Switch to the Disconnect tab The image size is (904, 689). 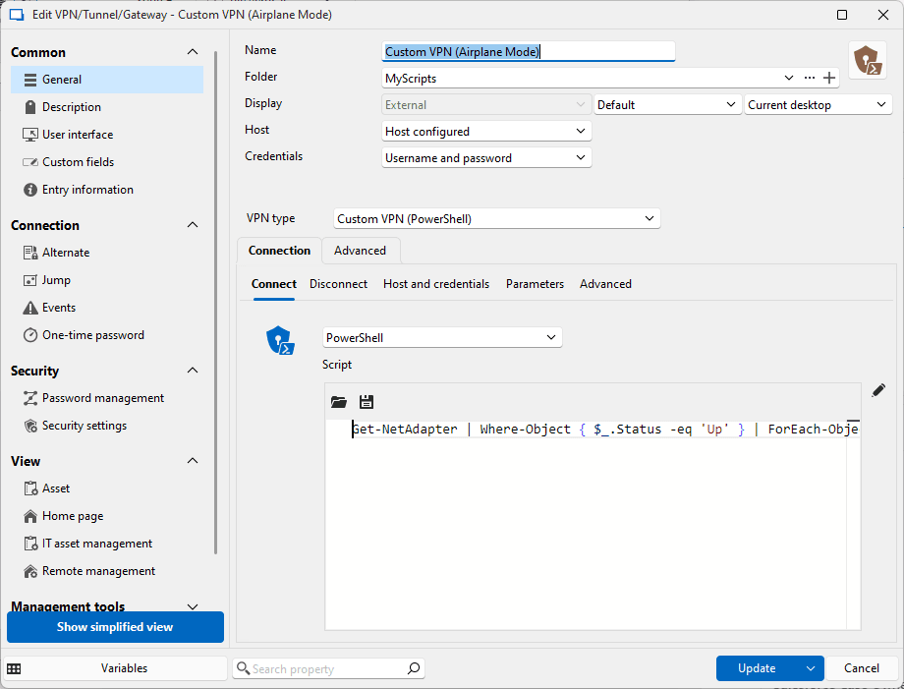point(338,284)
